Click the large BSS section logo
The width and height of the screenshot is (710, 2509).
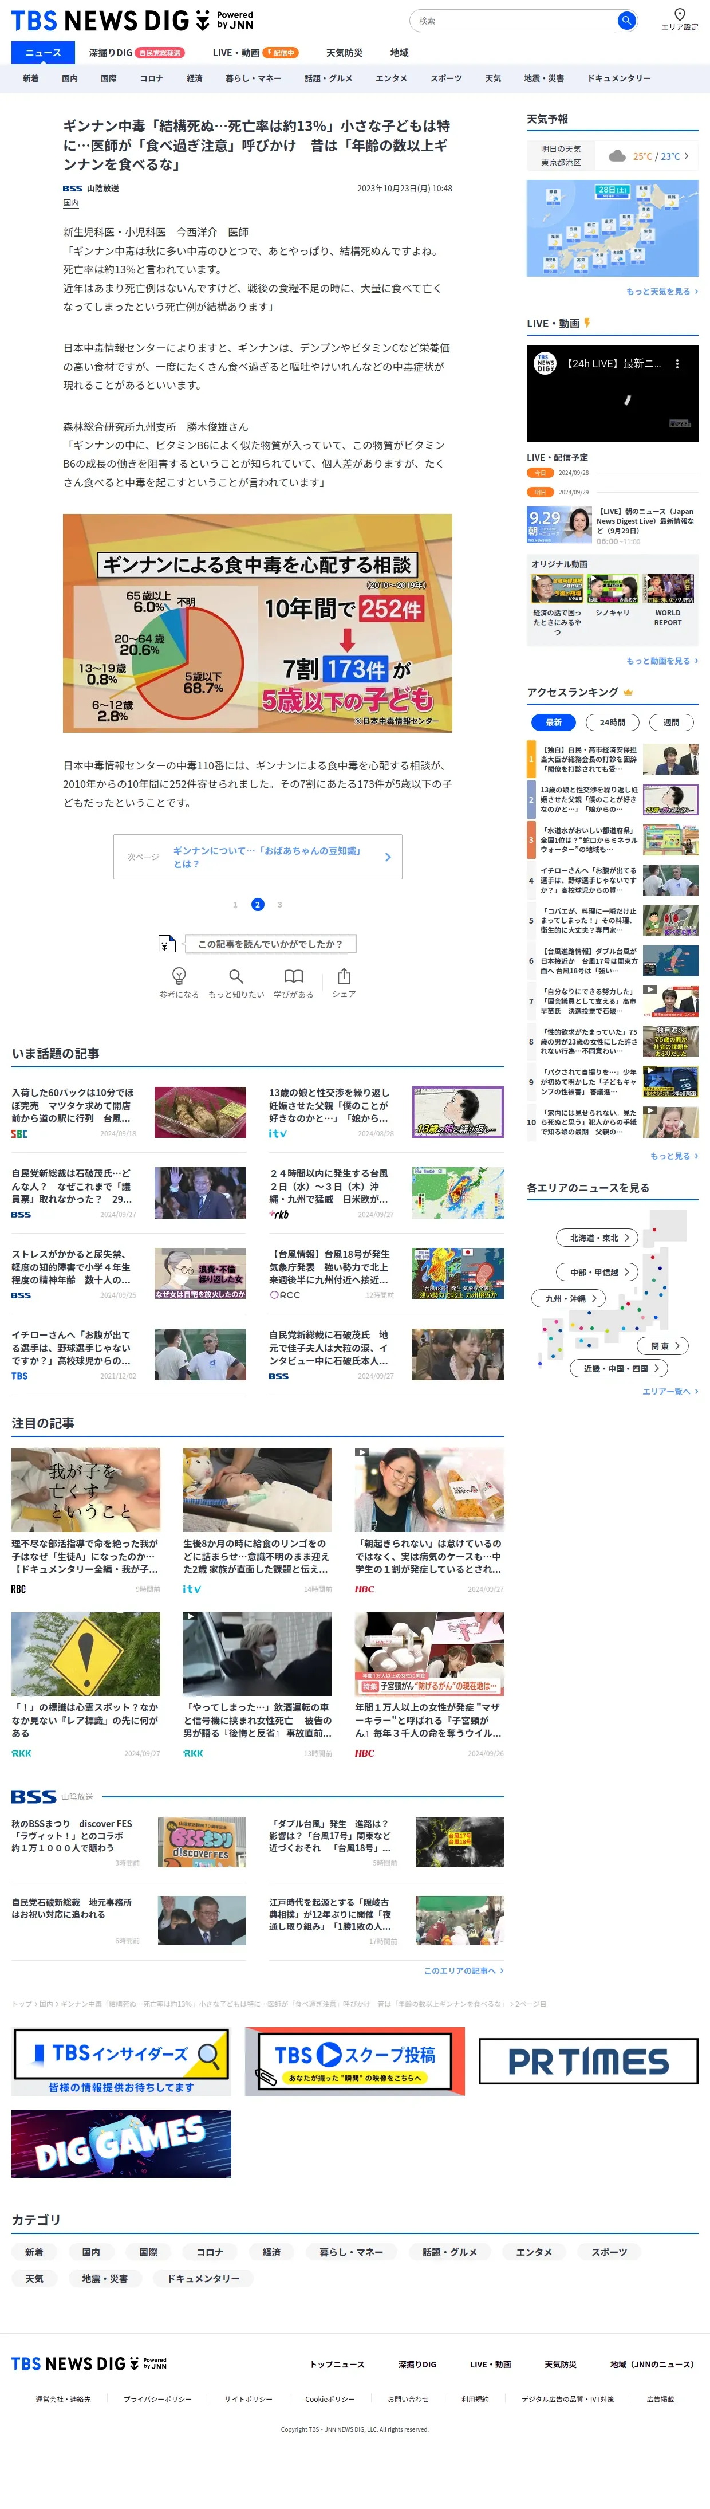(33, 1796)
